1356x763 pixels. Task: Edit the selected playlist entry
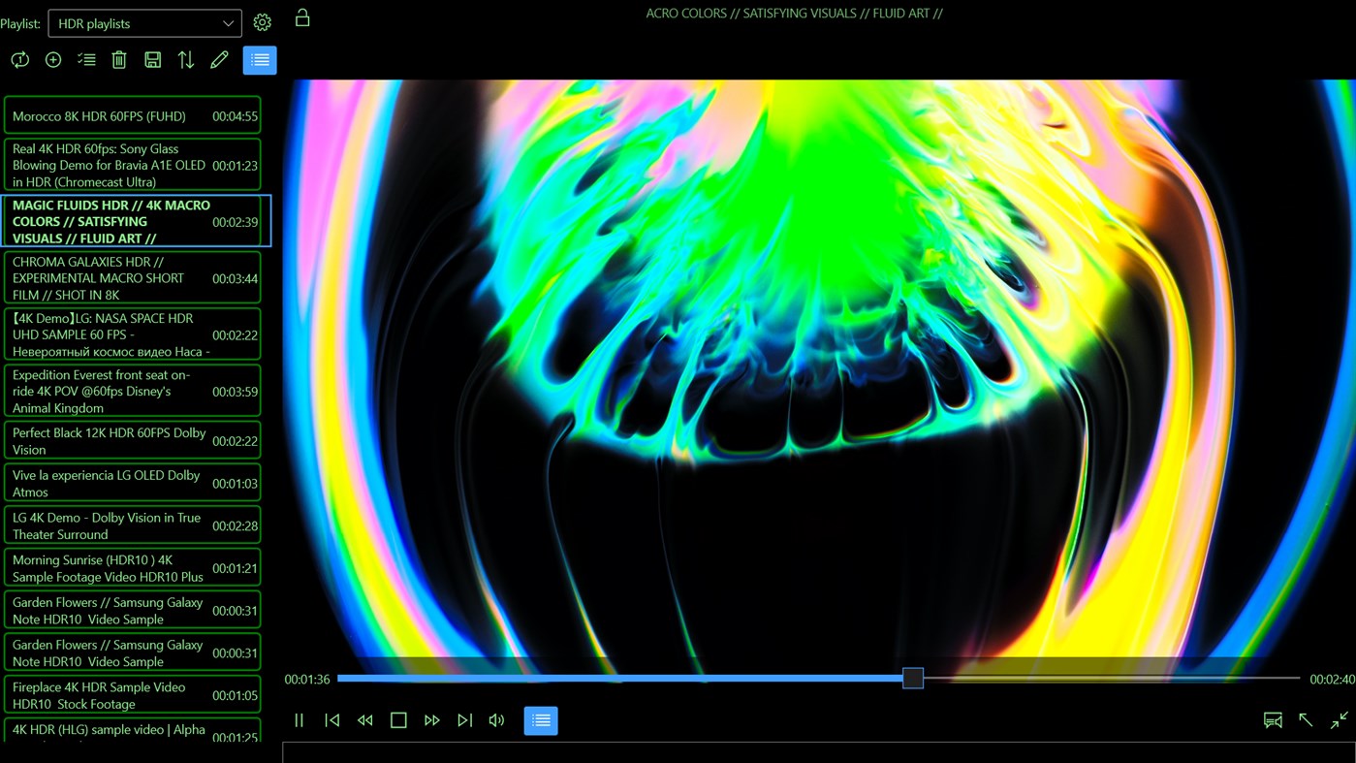tap(218, 59)
